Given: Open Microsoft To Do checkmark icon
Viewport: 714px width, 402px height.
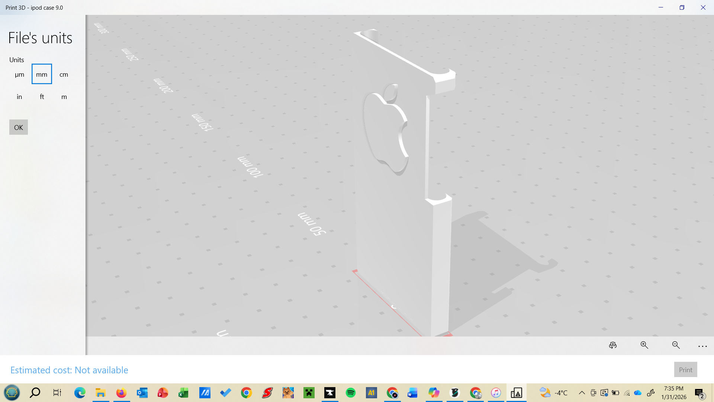Looking at the screenshot, I should tap(225, 393).
